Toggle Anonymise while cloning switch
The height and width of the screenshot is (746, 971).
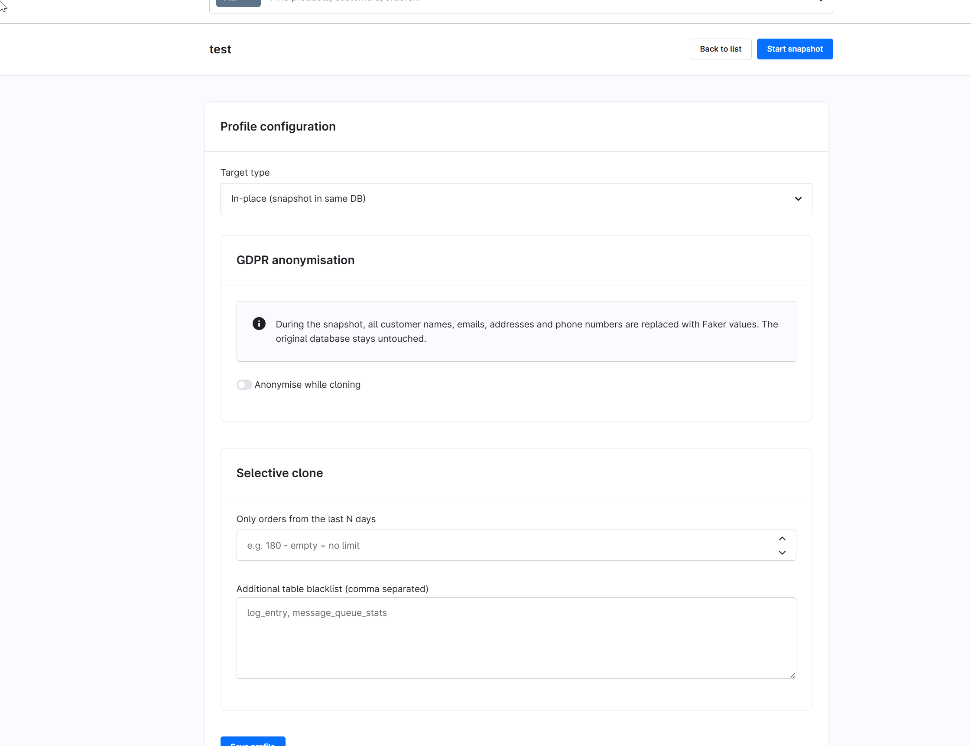[x=244, y=385]
